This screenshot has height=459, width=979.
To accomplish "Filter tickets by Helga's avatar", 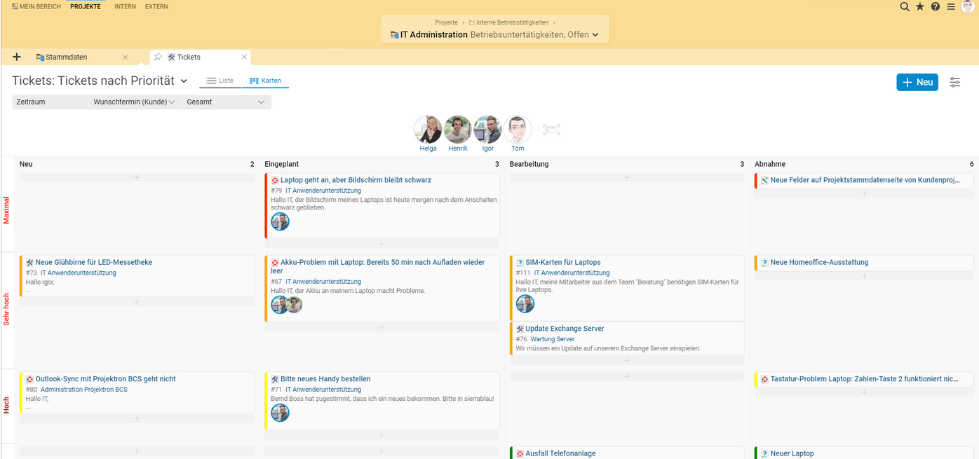I will pos(428,130).
